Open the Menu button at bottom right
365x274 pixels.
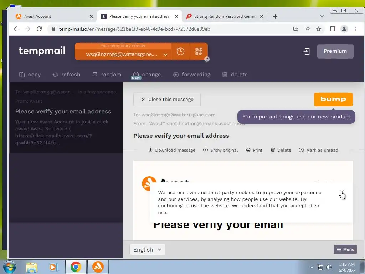coord(345,249)
